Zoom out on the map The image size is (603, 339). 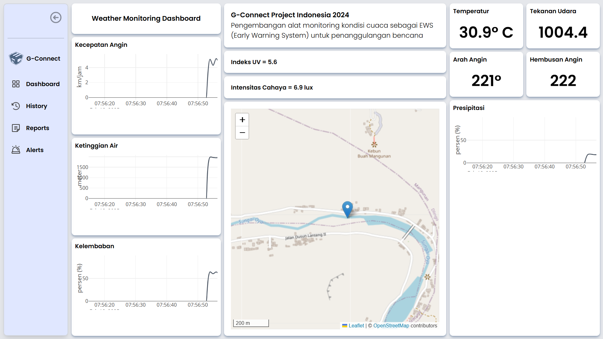[242, 133]
